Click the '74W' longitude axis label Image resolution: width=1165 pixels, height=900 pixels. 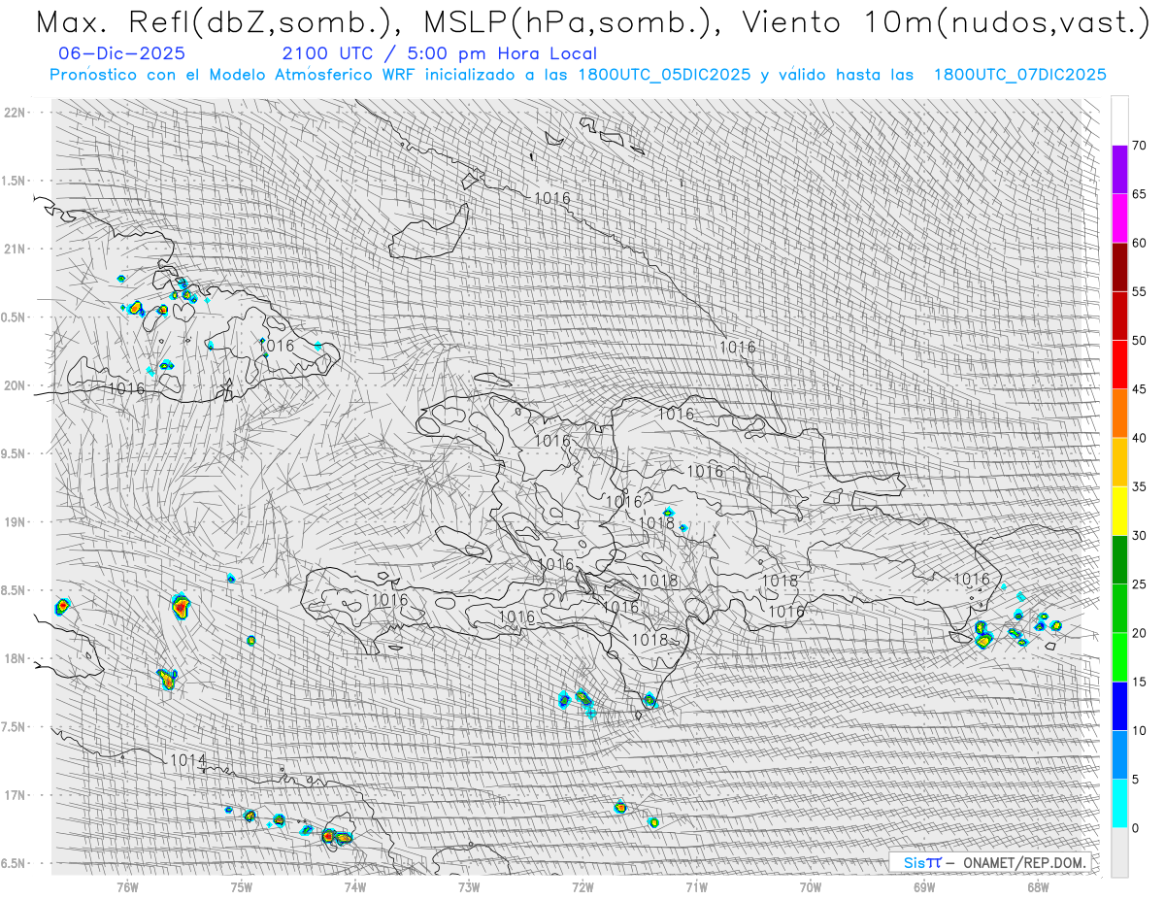coord(355,886)
